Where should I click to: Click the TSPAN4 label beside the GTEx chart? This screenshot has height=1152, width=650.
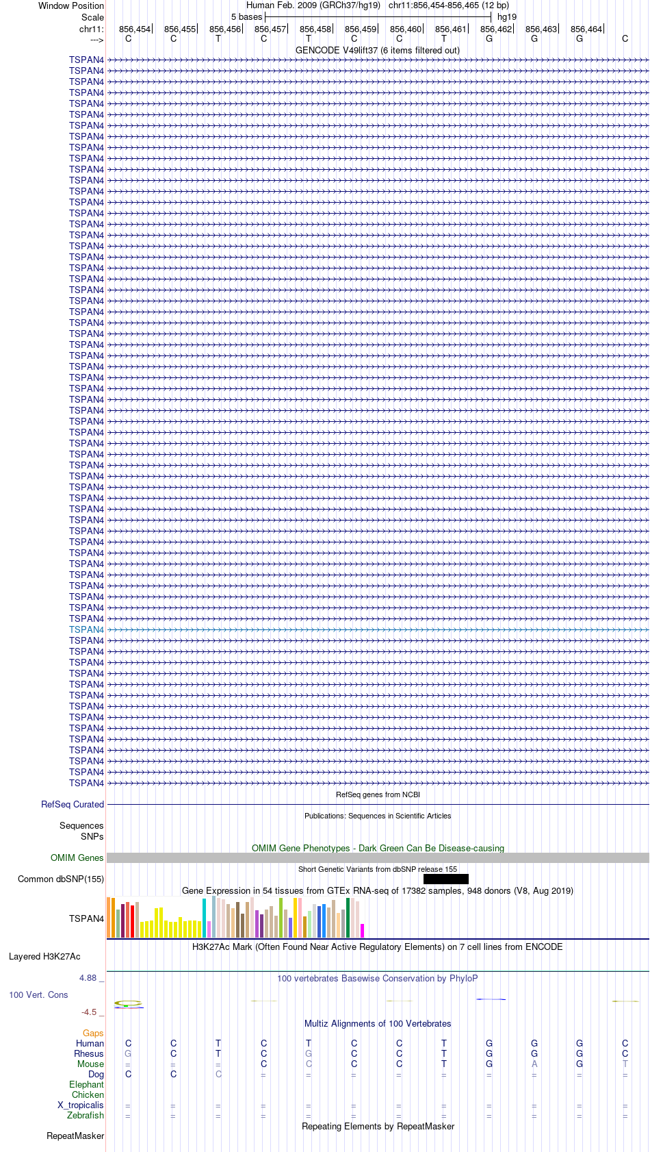[x=86, y=919]
